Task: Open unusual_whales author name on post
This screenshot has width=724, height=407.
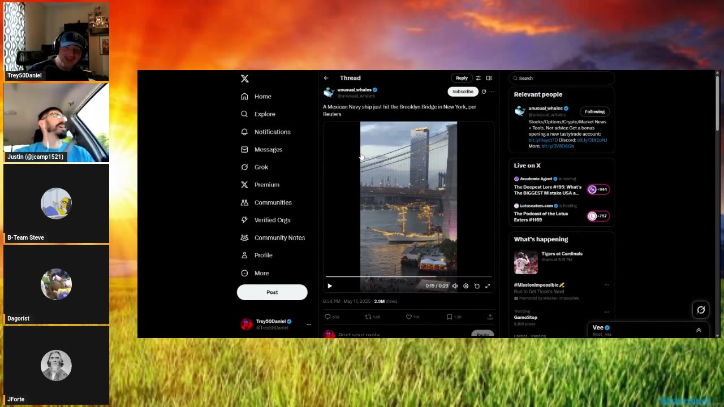Action: tap(354, 90)
